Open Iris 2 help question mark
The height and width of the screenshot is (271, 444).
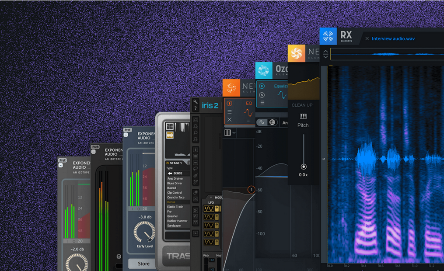pos(196,108)
